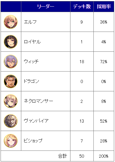This screenshot has width=115, height=162.
Task: Select the ウィッチ leader name
Action: (31, 61)
